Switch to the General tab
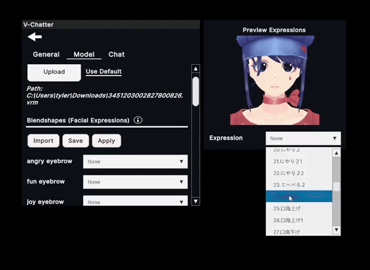 46,54
